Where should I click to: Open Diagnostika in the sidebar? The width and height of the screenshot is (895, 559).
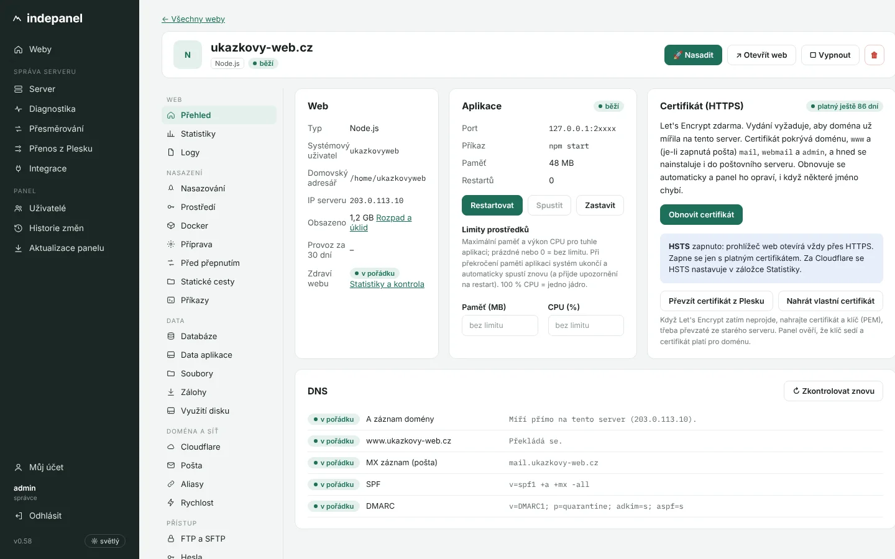70,109
